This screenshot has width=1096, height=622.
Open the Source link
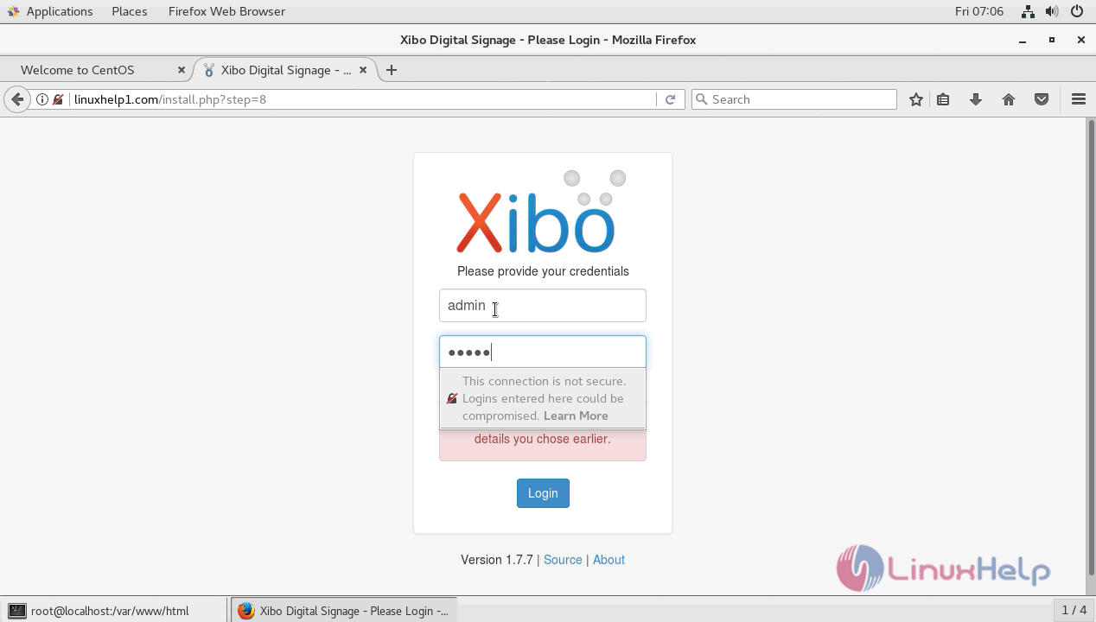tap(563, 560)
